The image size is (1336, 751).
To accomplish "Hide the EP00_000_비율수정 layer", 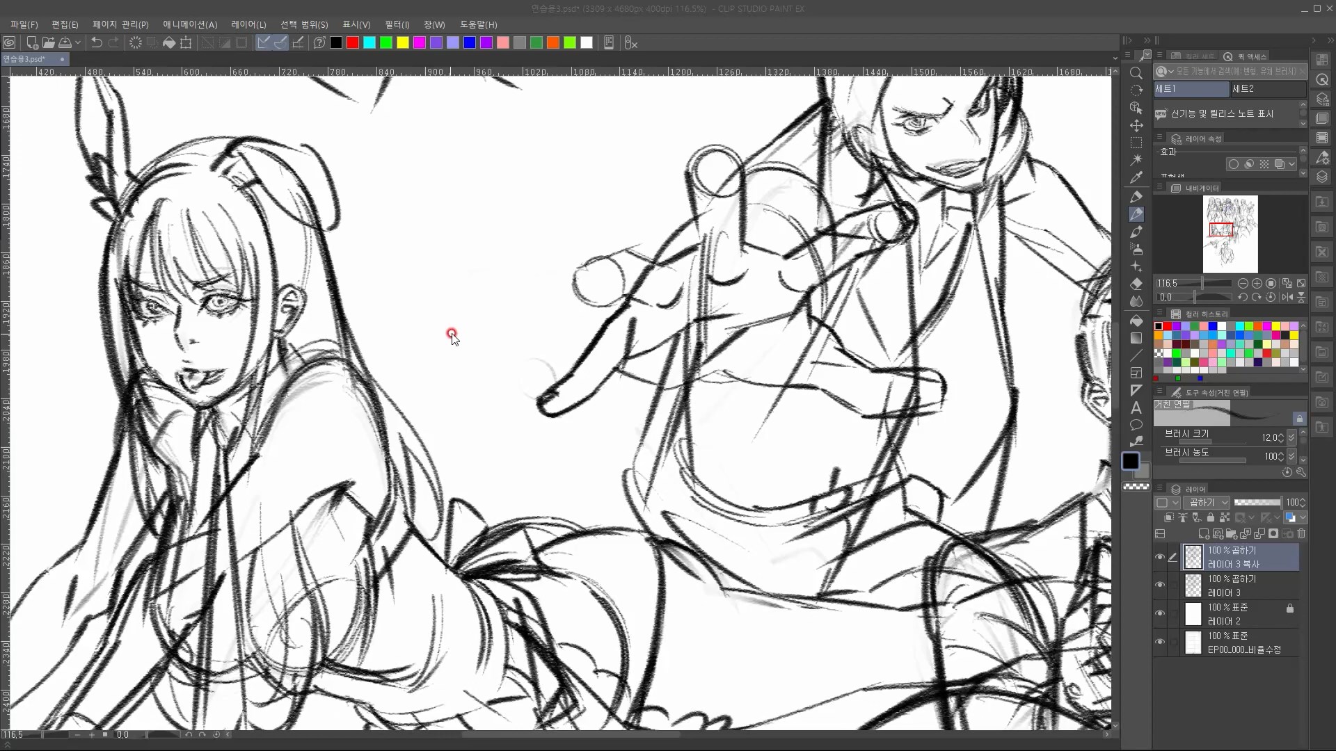I will 1159,643.
